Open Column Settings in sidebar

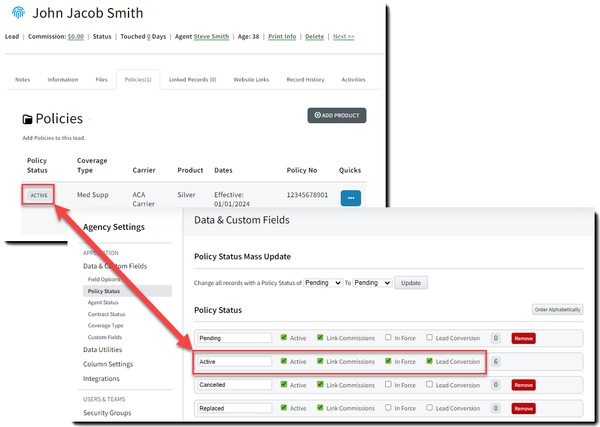108,364
